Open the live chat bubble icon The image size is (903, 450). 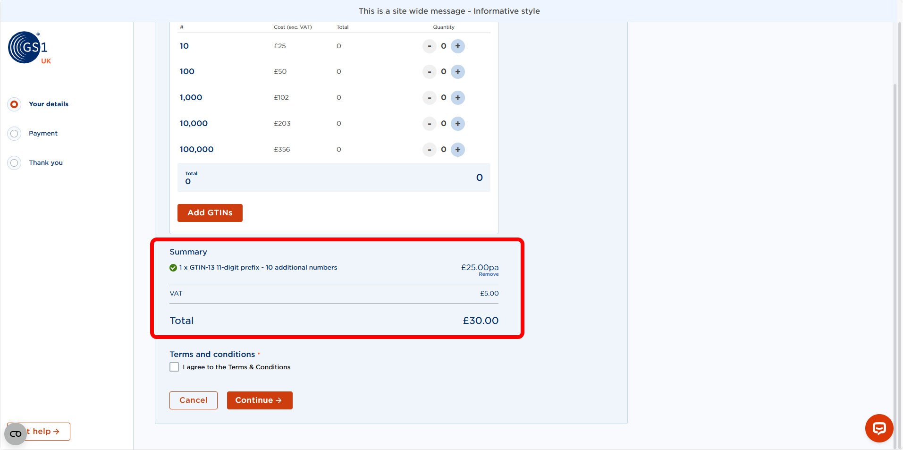(878, 428)
